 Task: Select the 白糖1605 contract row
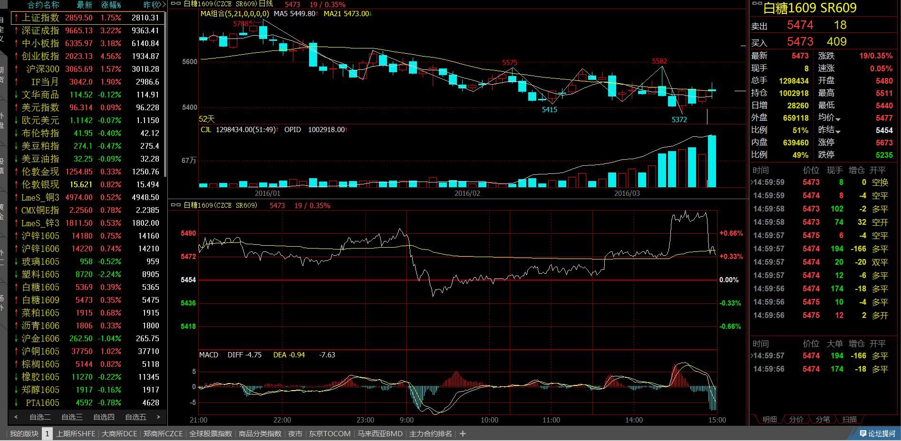(x=40, y=287)
